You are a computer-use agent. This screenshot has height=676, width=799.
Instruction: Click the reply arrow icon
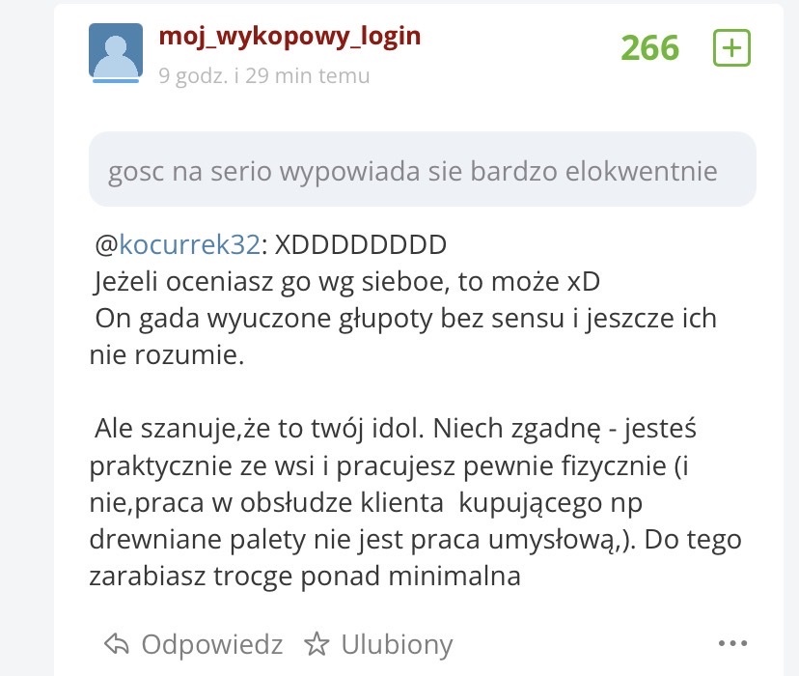pos(117,643)
